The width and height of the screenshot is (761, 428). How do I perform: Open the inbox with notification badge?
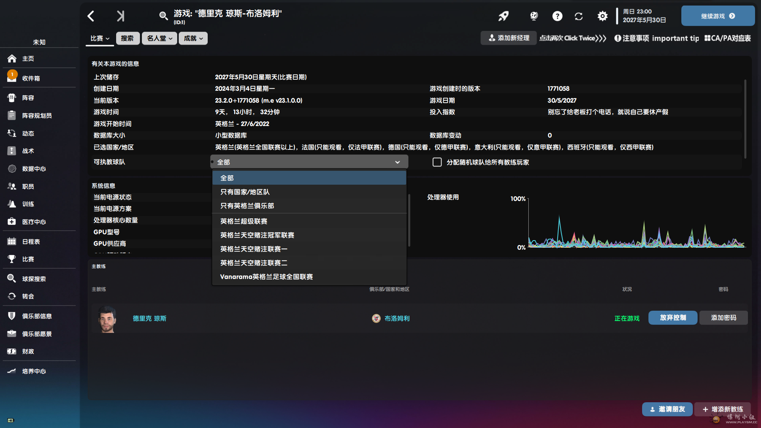(31, 78)
